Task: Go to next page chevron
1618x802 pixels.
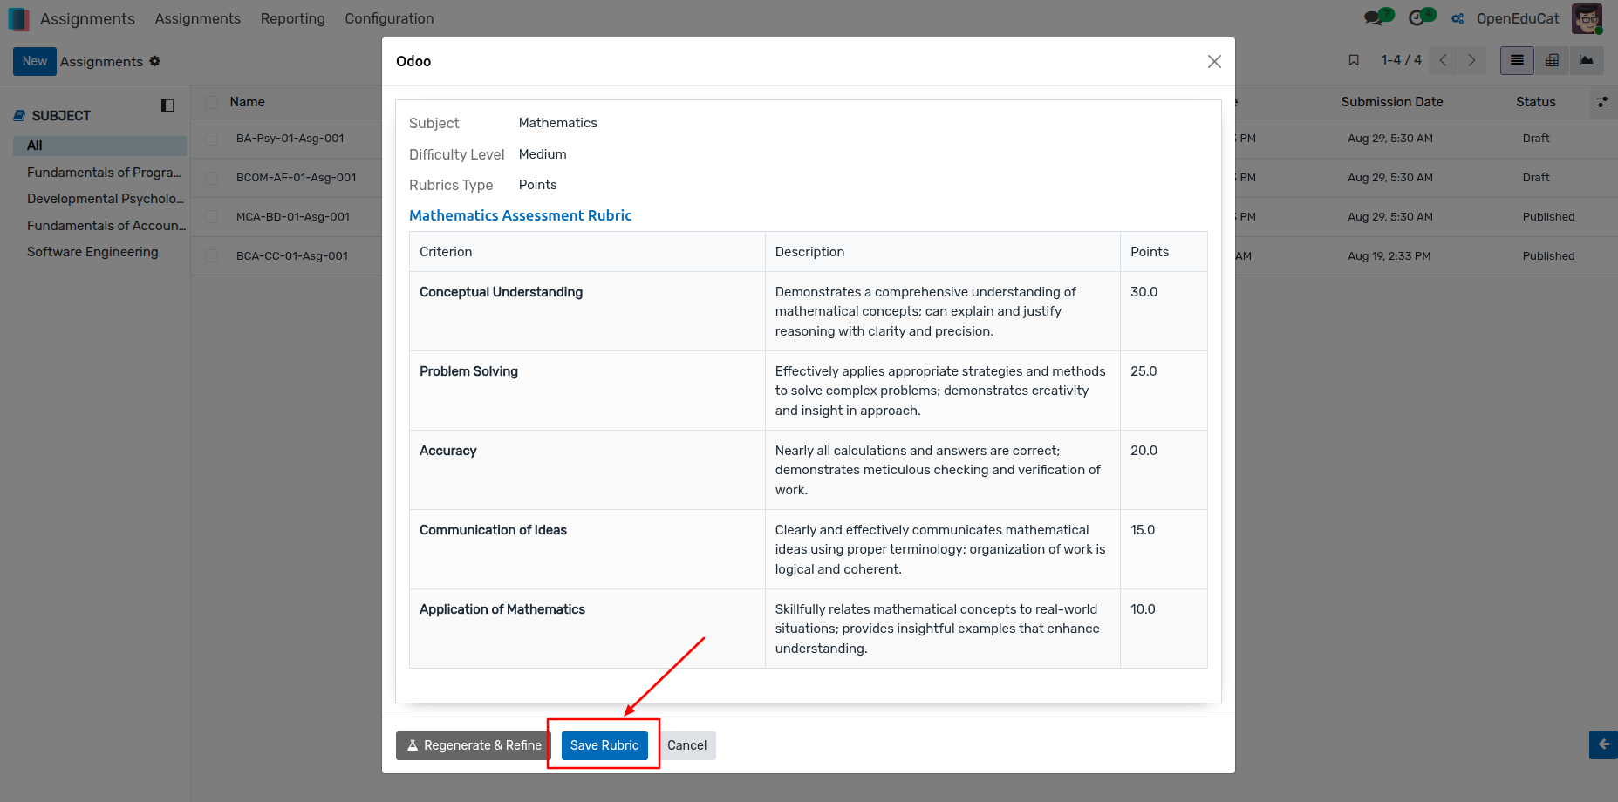Action: click(x=1471, y=60)
